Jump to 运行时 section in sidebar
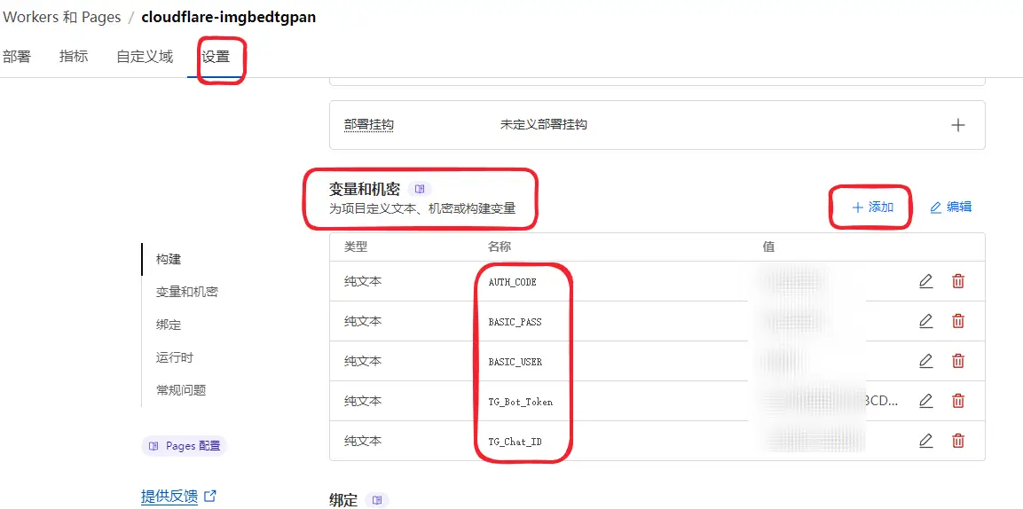Image resolution: width=1023 pixels, height=509 pixels. coord(174,357)
